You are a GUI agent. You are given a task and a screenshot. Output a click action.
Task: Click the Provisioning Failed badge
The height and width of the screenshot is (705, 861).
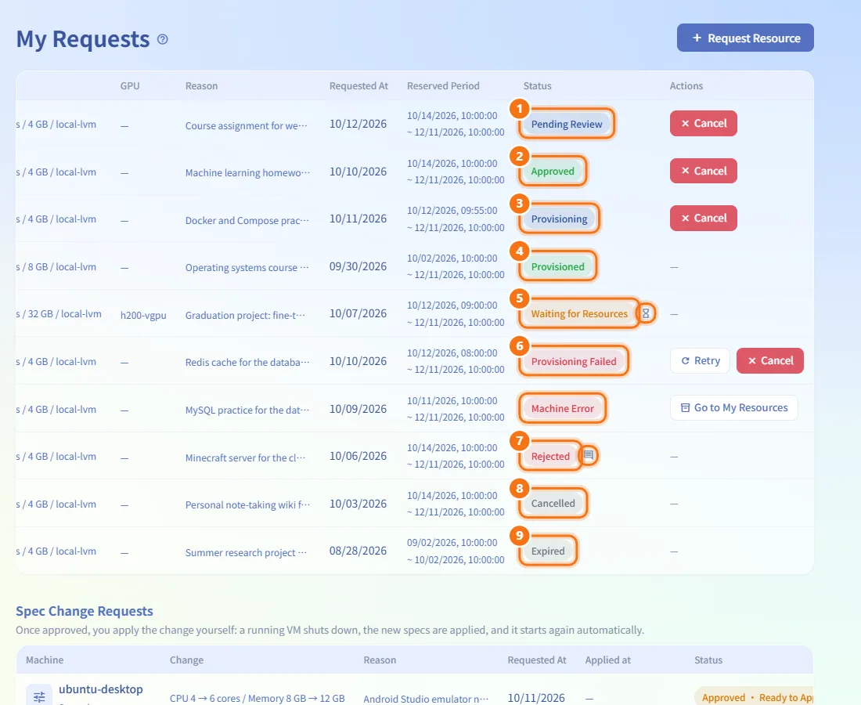tap(573, 362)
